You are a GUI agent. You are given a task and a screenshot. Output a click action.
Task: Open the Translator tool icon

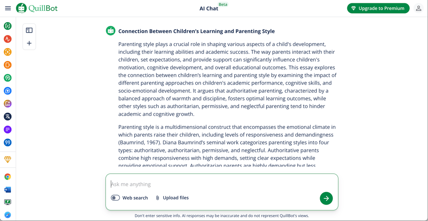(x=8, y=117)
